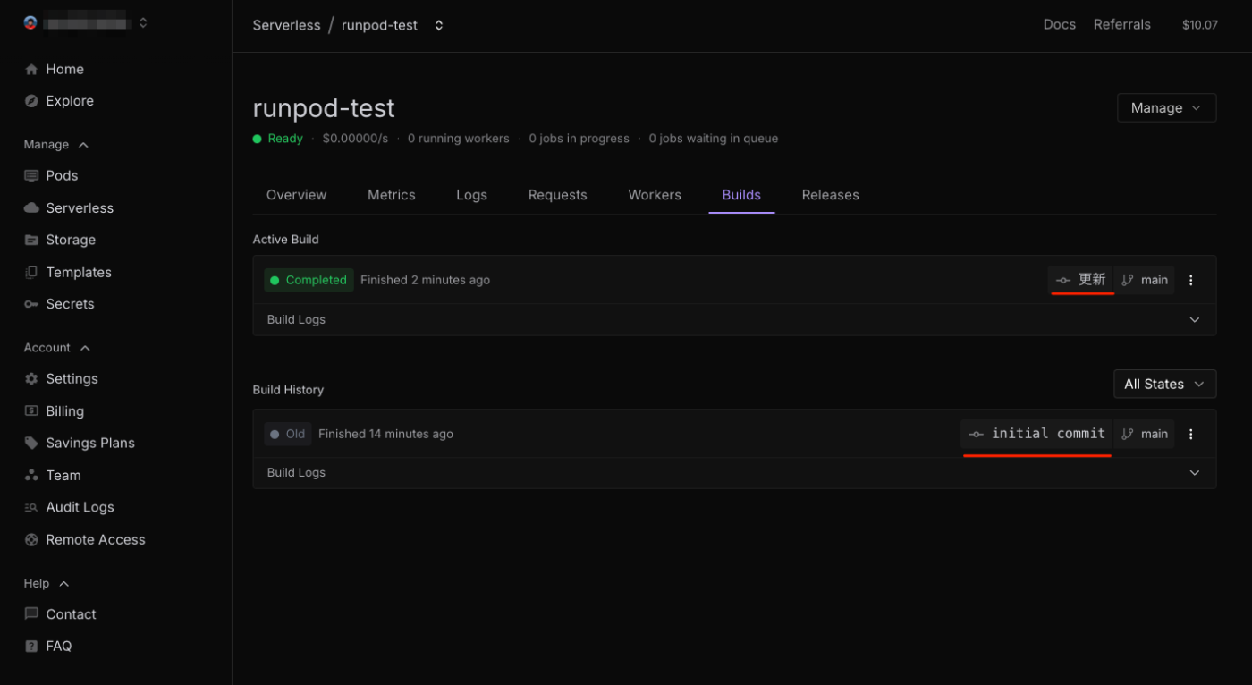Click the Team people icon

pyautogui.click(x=31, y=476)
